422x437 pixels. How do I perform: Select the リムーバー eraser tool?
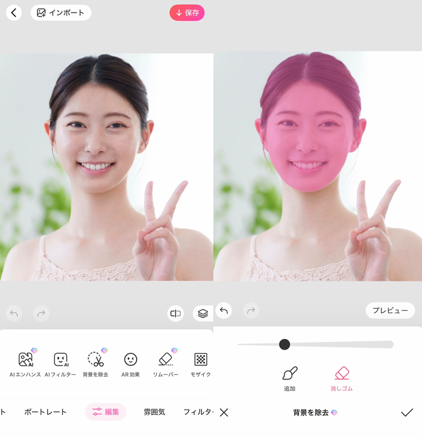coord(166,363)
